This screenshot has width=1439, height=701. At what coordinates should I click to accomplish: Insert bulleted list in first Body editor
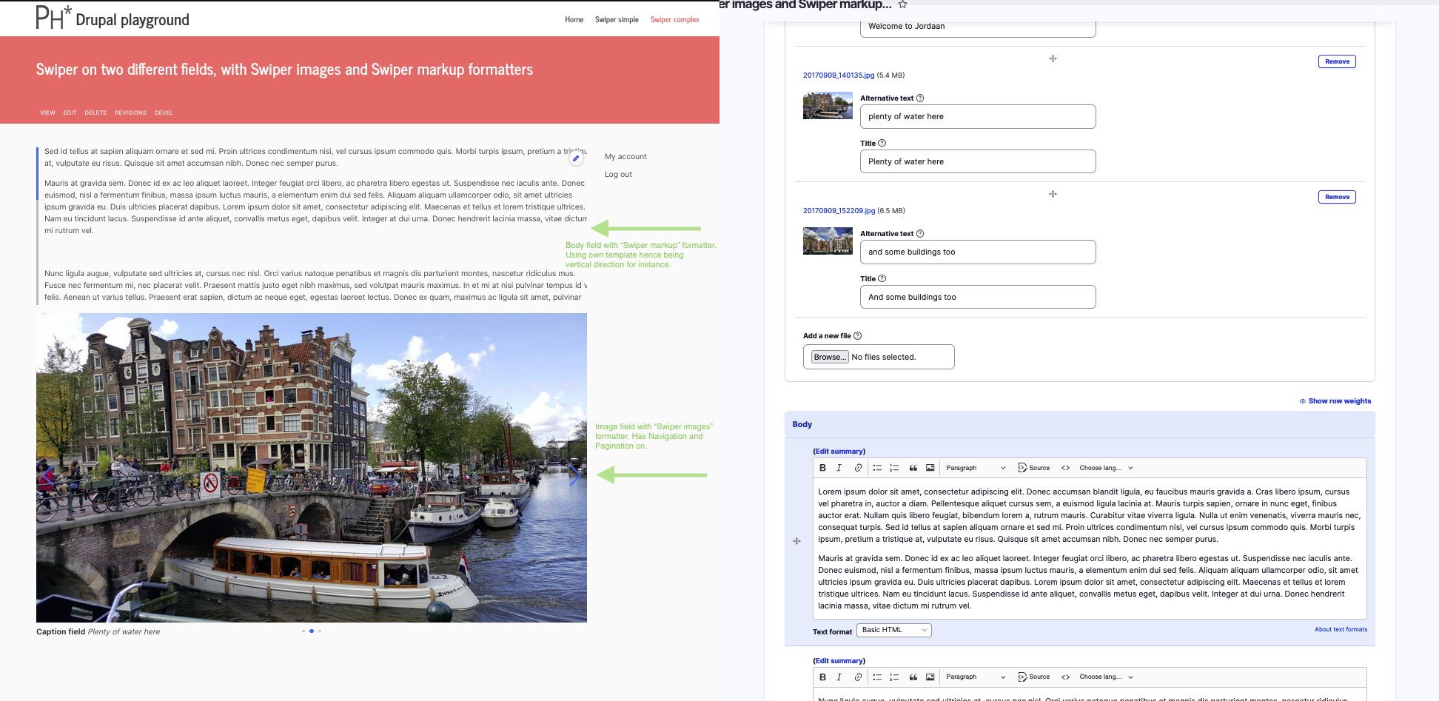(877, 468)
